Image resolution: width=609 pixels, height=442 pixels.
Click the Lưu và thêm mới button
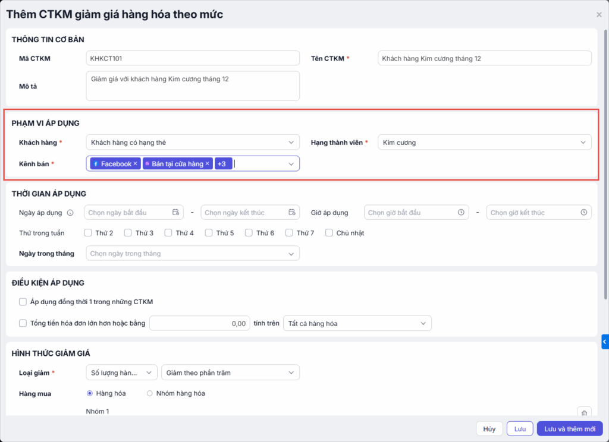[x=569, y=429]
